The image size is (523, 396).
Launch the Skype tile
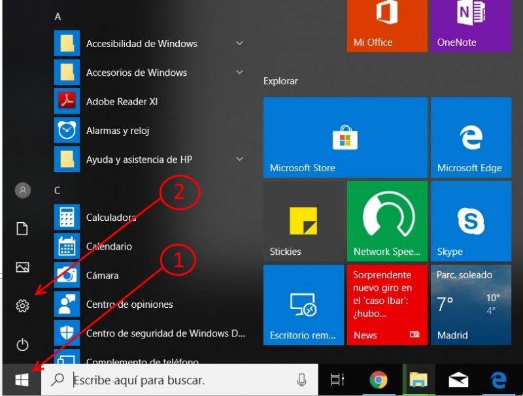(x=471, y=221)
